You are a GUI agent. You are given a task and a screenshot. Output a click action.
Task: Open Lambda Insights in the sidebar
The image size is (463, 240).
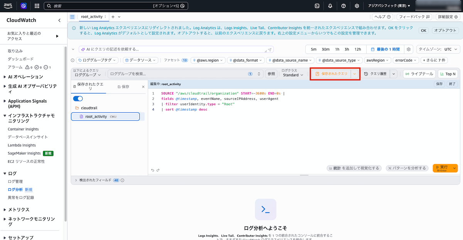22,145
